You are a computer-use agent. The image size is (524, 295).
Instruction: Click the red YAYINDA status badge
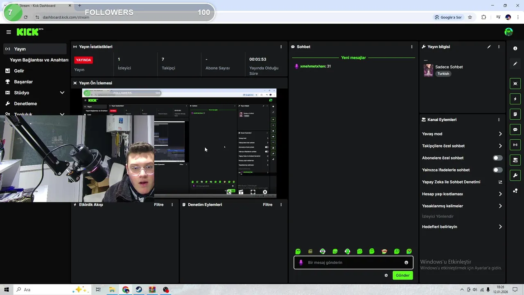[84, 60]
